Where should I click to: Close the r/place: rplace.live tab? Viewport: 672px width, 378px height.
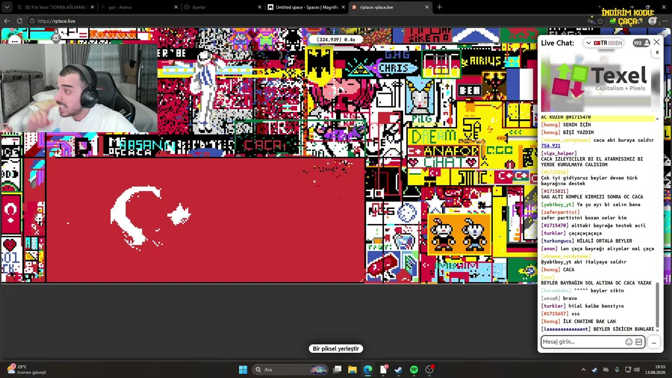[x=427, y=7]
